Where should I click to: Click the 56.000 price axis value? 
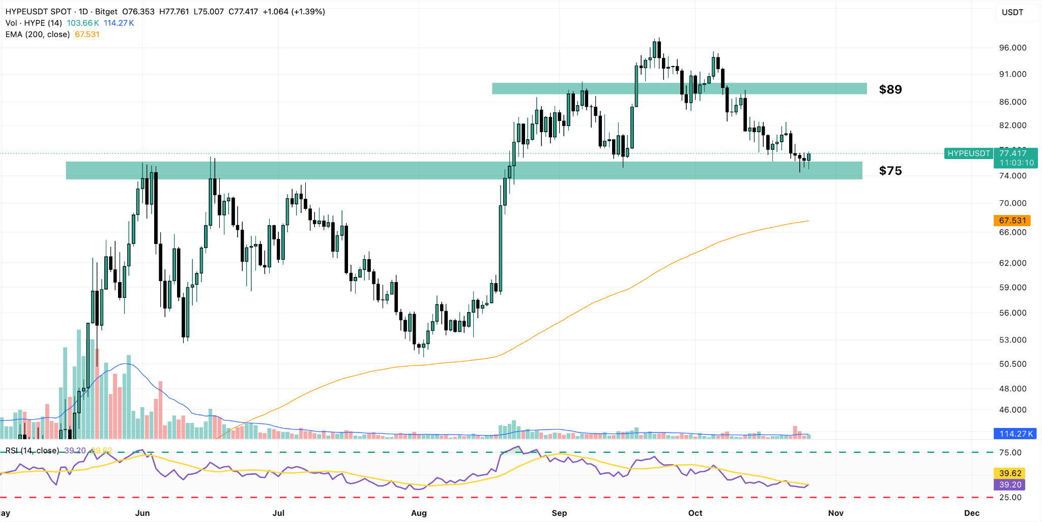[1012, 313]
